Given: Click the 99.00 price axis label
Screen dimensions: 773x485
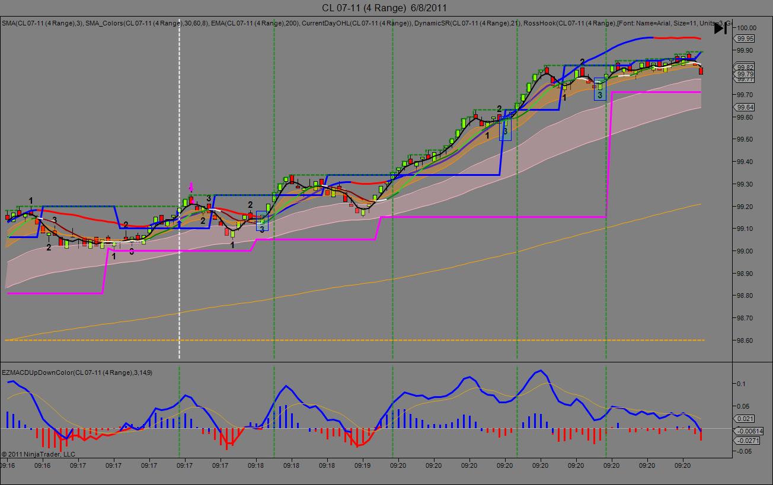Looking at the screenshot, I should 746,251.
